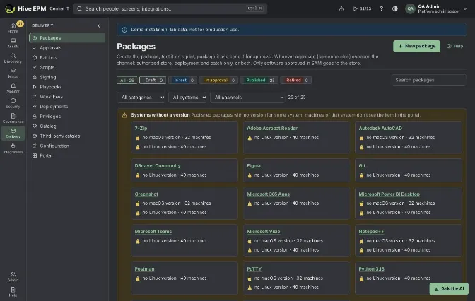The width and height of the screenshot is (475, 301).
Task: Open the Help icon in the rail
Action: pos(13,292)
